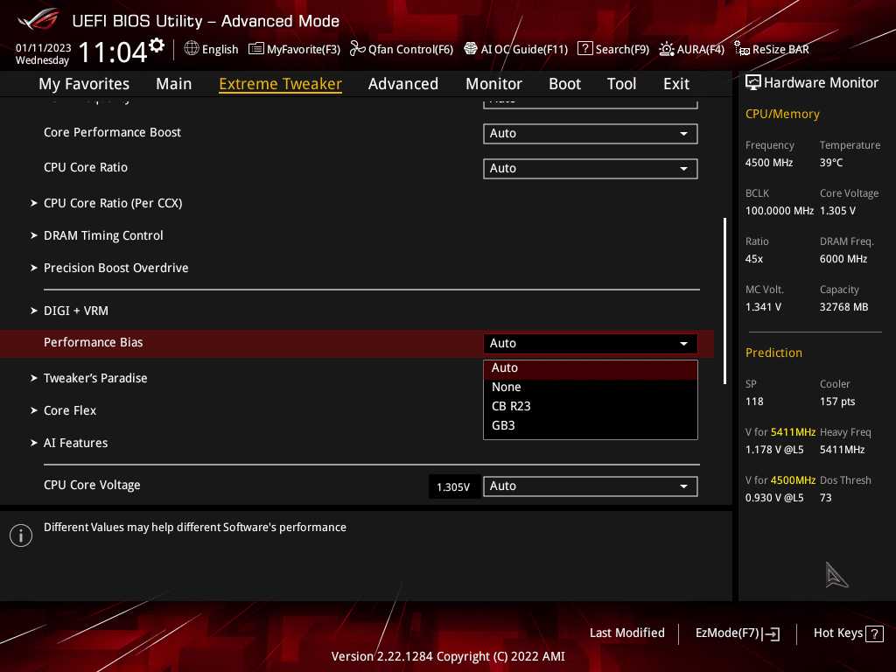The height and width of the screenshot is (672, 896).
Task: Choose GB3 in Performance Bias list
Action: point(591,426)
